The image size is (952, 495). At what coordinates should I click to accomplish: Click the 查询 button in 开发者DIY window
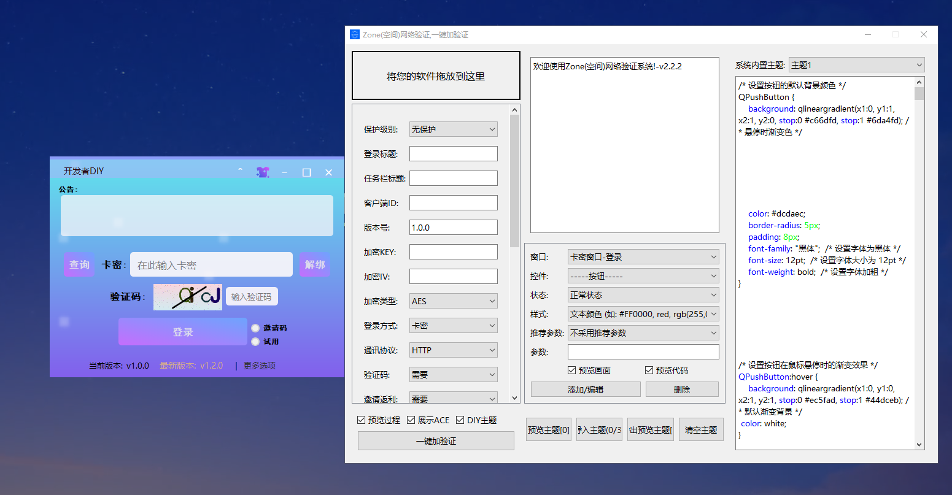click(x=79, y=264)
